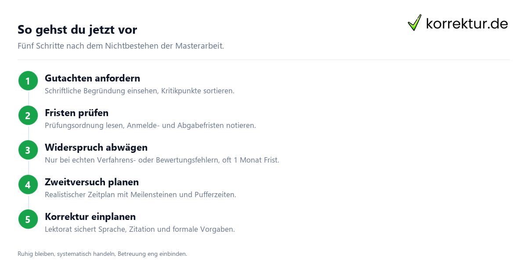Click the subtitle about Fünf Schritte
Screen dimensions: 527x276
pyautogui.click(x=121, y=46)
